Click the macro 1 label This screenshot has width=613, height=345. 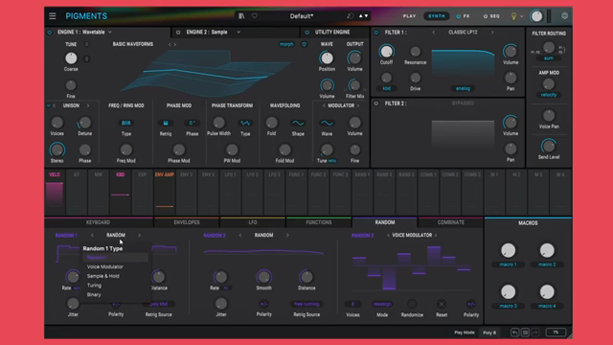(509, 264)
